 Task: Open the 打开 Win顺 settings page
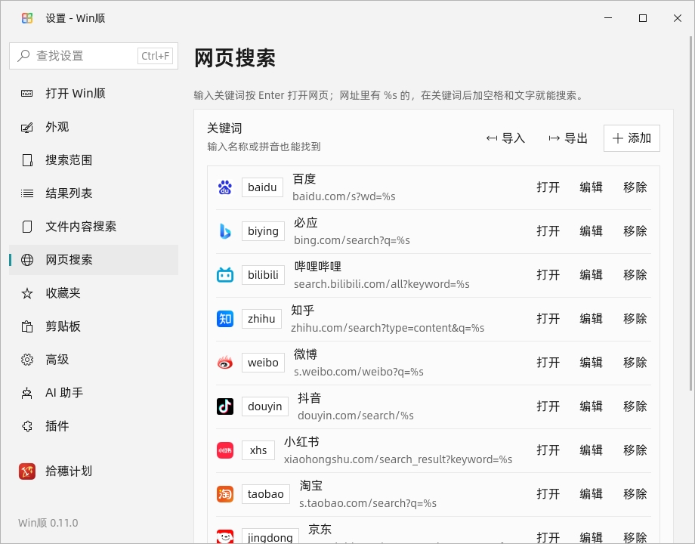(94, 94)
